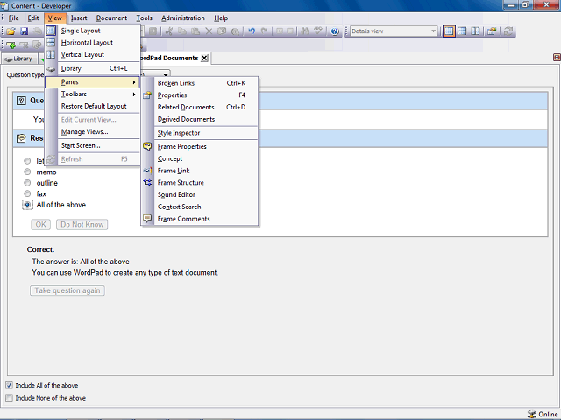Click the green plus New item icon

[11, 45]
